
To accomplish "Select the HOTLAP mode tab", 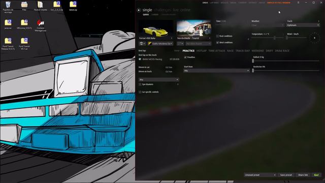I will (x=202, y=51).
